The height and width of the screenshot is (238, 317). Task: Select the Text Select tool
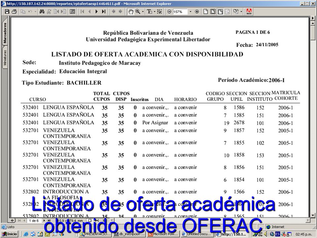(x=149, y=12)
